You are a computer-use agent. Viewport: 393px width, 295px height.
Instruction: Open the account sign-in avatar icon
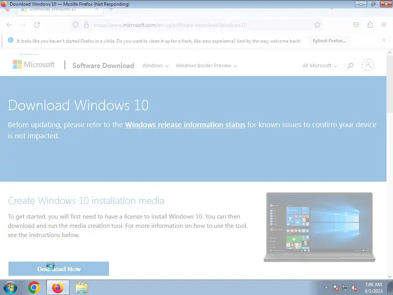point(368,65)
